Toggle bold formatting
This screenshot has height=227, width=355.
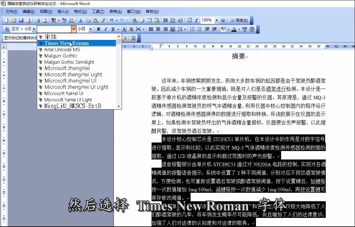(x=98, y=29)
